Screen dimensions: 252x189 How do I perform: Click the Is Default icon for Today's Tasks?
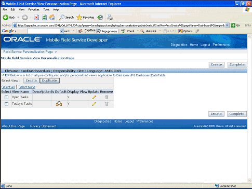(x=59, y=104)
